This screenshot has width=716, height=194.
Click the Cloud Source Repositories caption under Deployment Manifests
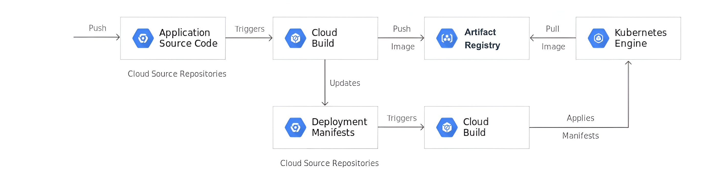click(329, 163)
